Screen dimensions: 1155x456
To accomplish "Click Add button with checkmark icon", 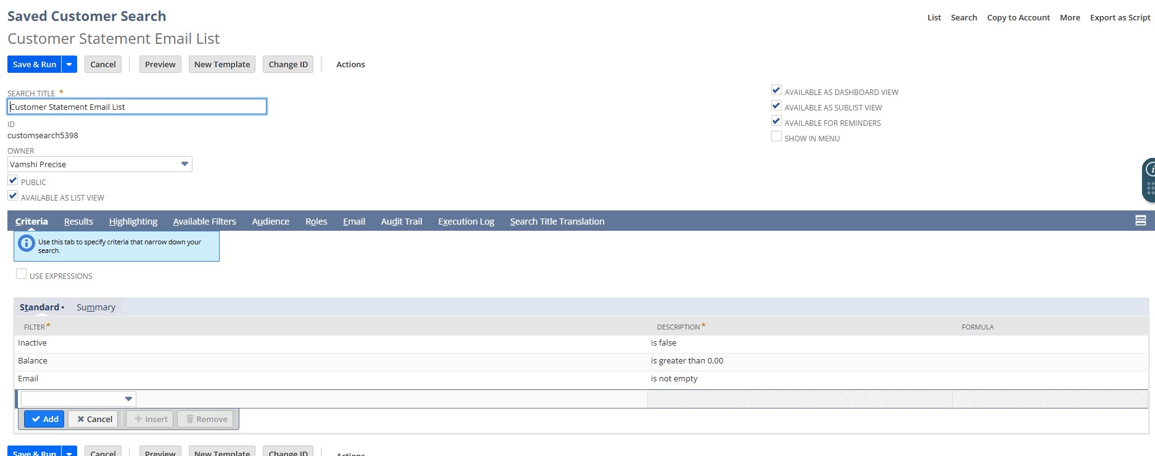I will 44,419.
